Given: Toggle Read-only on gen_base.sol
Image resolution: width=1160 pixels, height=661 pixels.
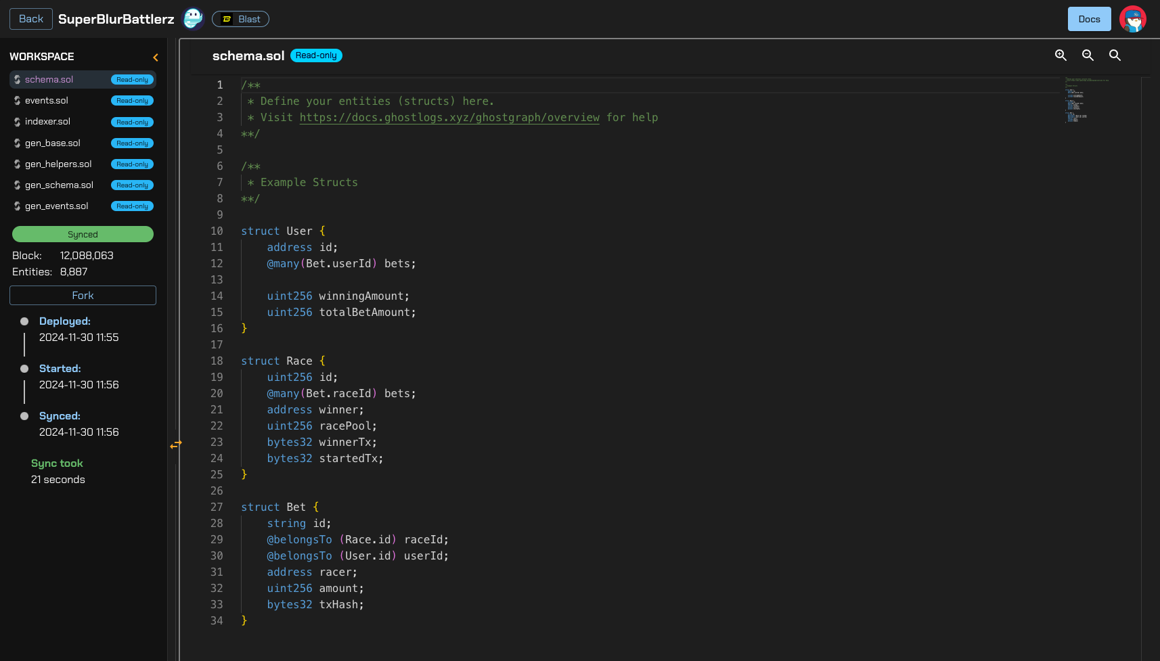Looking at the screenshot, I should (x=132, y=143).
